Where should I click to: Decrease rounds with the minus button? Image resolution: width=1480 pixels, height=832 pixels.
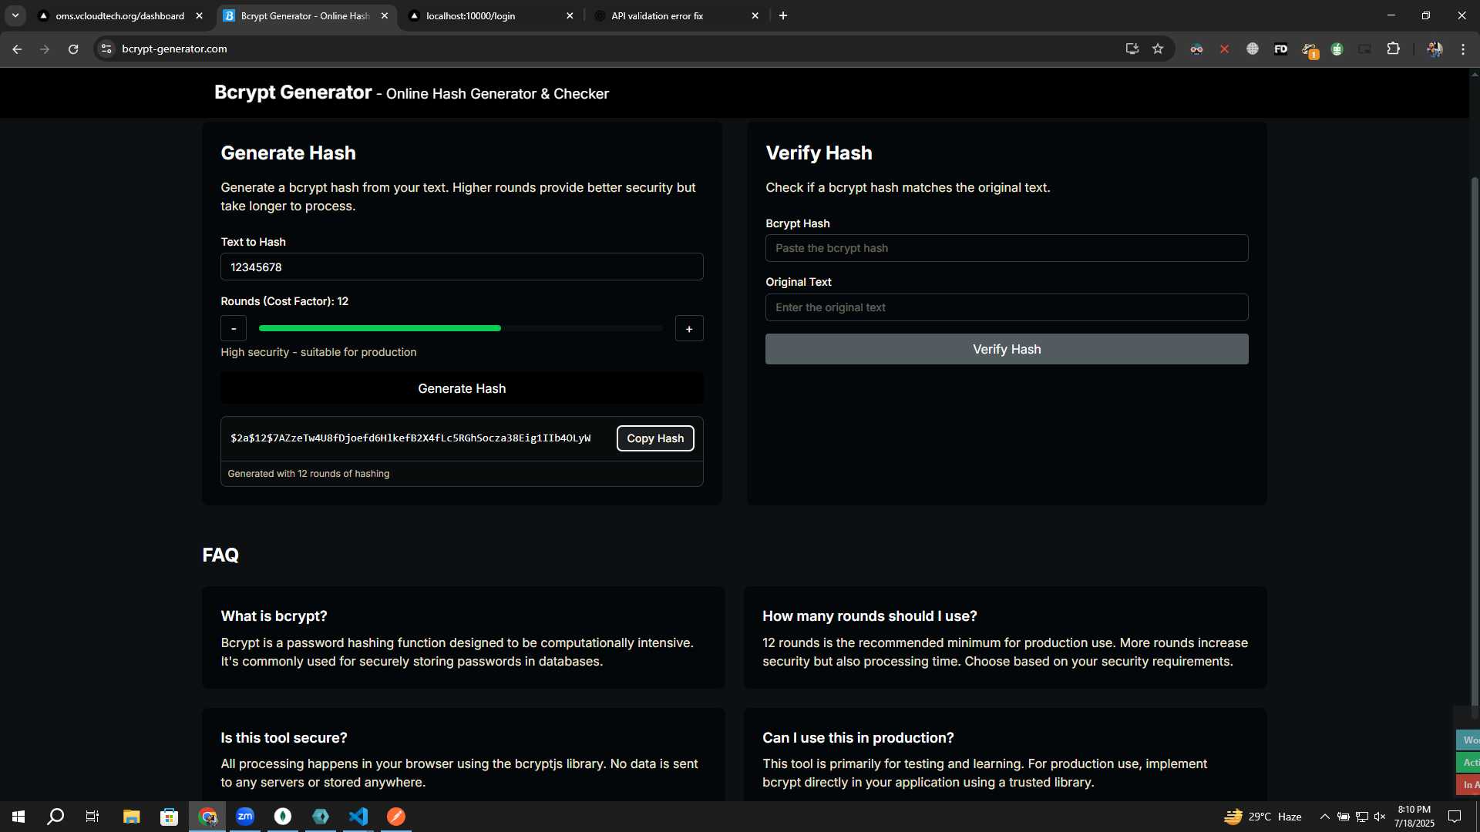click(x=234, y=328)
